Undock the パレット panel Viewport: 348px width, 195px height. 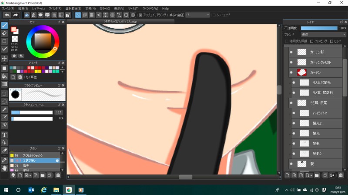click(59, 63)
